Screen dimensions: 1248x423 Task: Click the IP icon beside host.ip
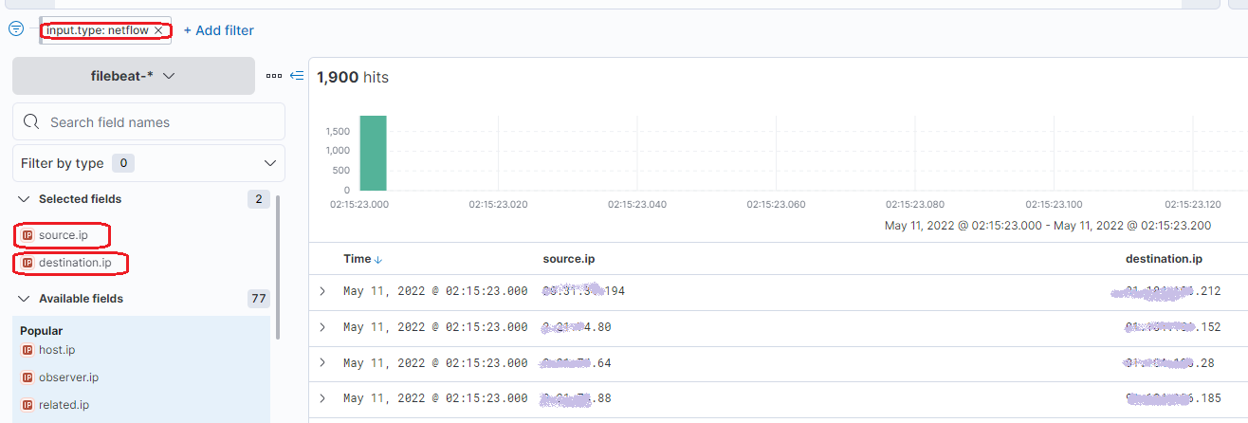pyautogui.click(x=28, y=350)
